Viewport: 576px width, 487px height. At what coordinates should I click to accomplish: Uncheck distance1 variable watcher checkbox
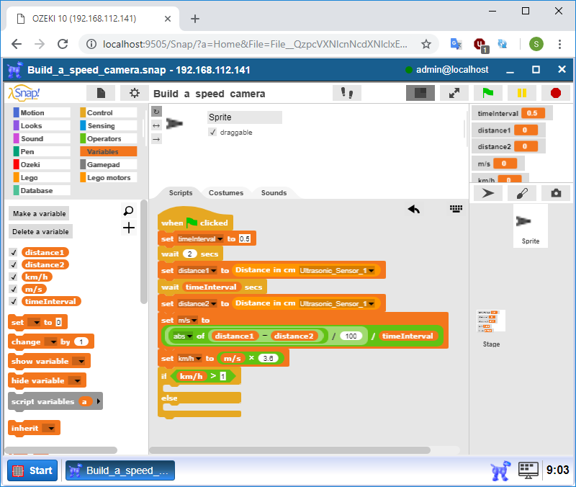pos(14,252)
